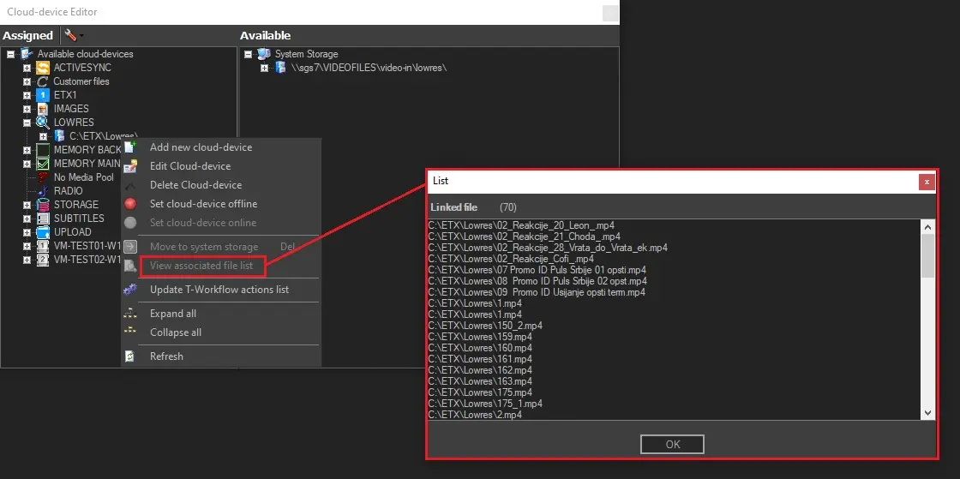Choose Set cloud-device offline menu entry
The width and height of the screenshot is (960, 479).
point(203,204)
